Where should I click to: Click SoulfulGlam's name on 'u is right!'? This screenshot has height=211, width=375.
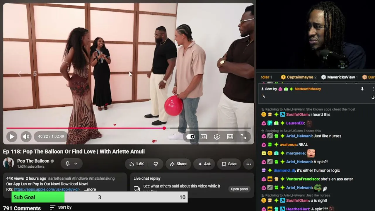(297, 200)
